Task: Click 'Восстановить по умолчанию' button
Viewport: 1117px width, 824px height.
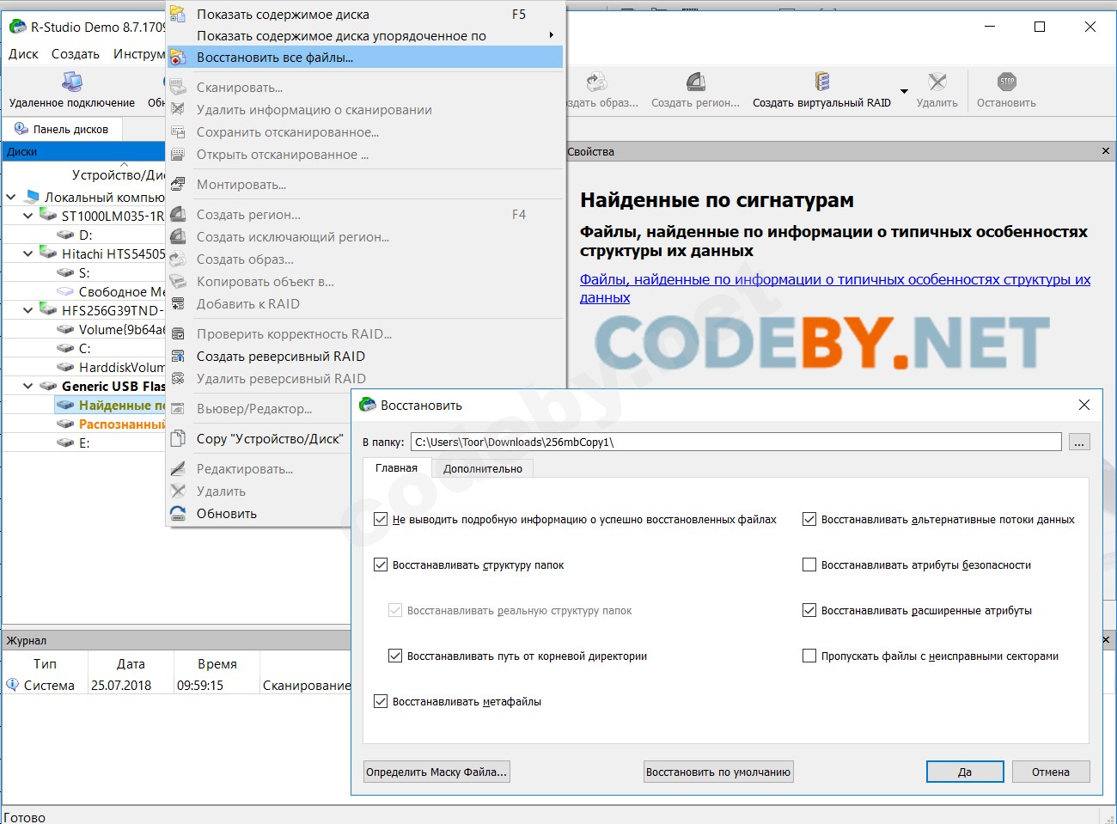Action: click(718, 772)
